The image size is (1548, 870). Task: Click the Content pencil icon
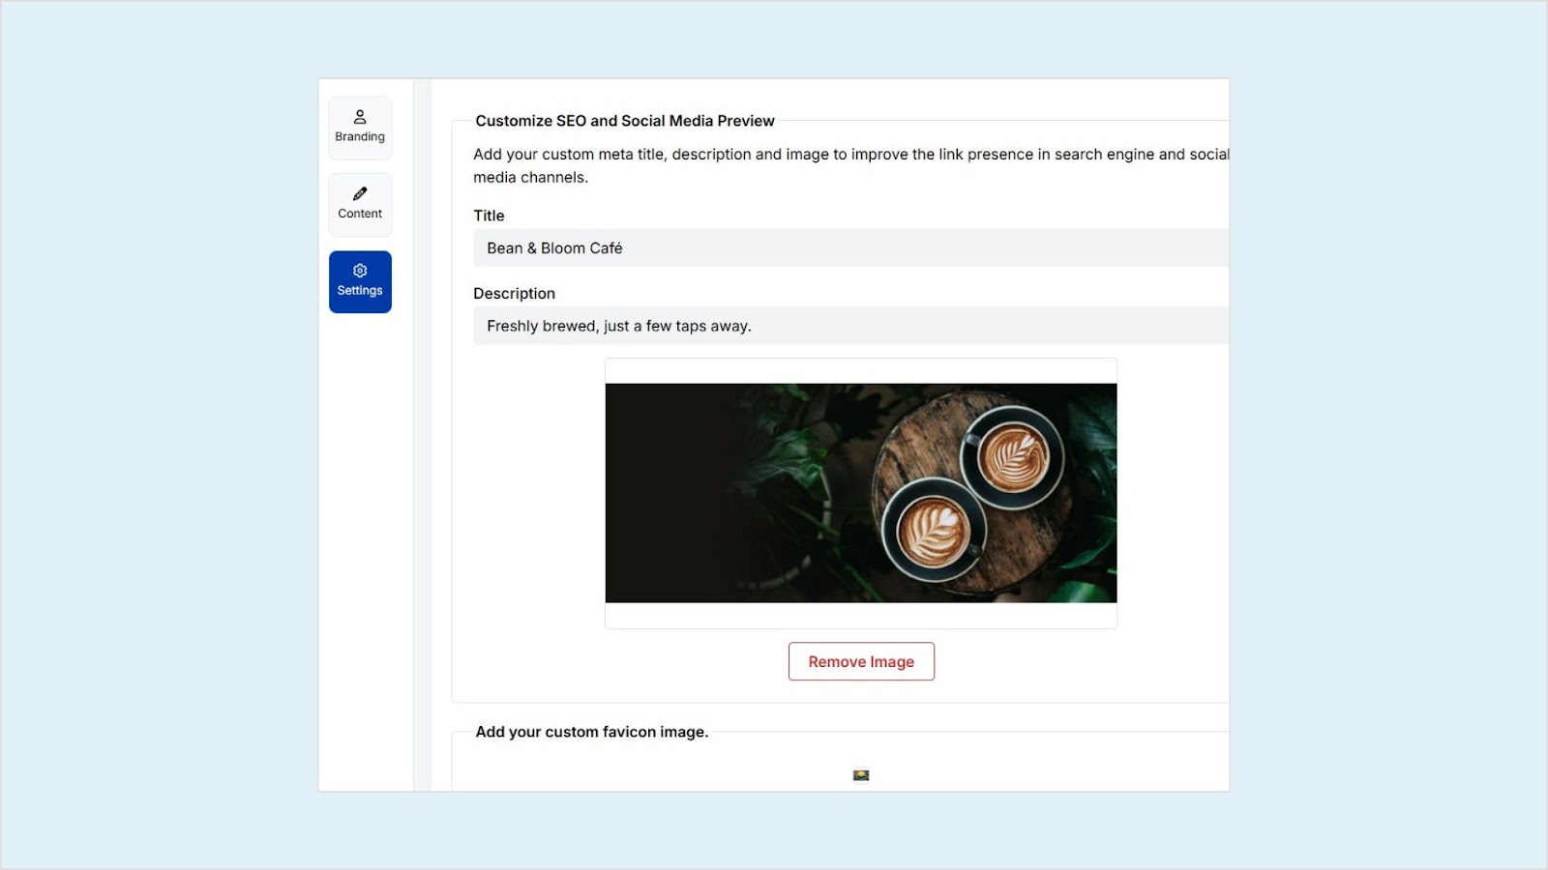(x=360, y=193)
